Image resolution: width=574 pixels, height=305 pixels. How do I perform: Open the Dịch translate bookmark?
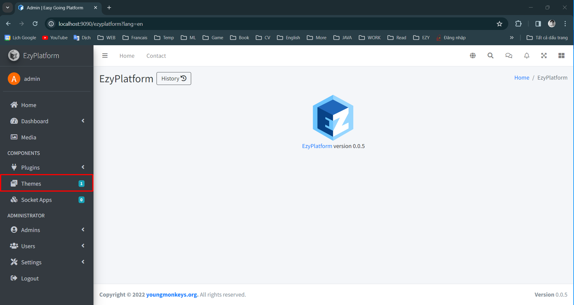click(82, 38)
